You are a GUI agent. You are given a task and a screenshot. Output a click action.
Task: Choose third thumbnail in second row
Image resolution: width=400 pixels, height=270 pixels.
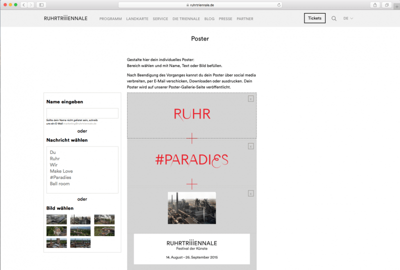point(104,231)
